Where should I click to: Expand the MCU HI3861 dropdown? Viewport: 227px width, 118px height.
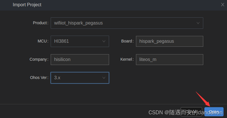coord(80,41)
